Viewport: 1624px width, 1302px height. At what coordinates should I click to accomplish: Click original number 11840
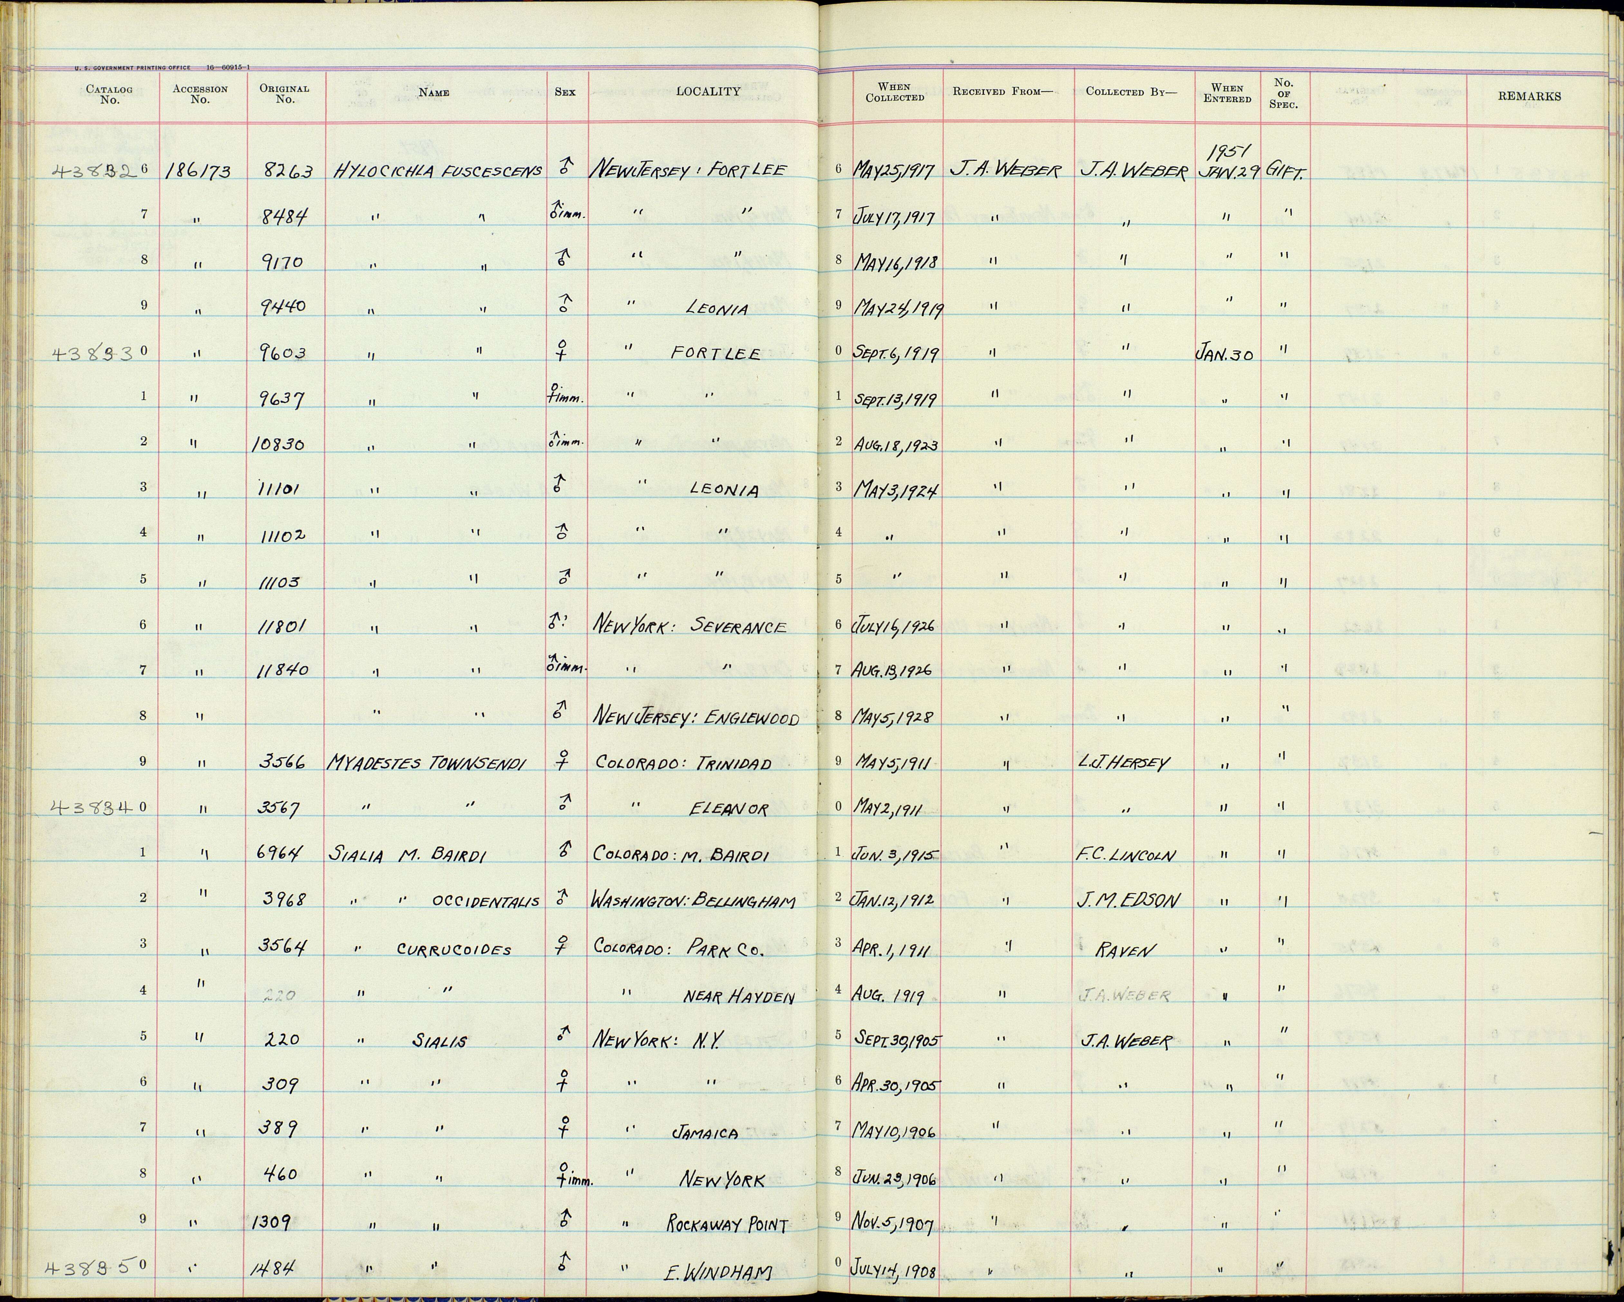coord(283,670)
